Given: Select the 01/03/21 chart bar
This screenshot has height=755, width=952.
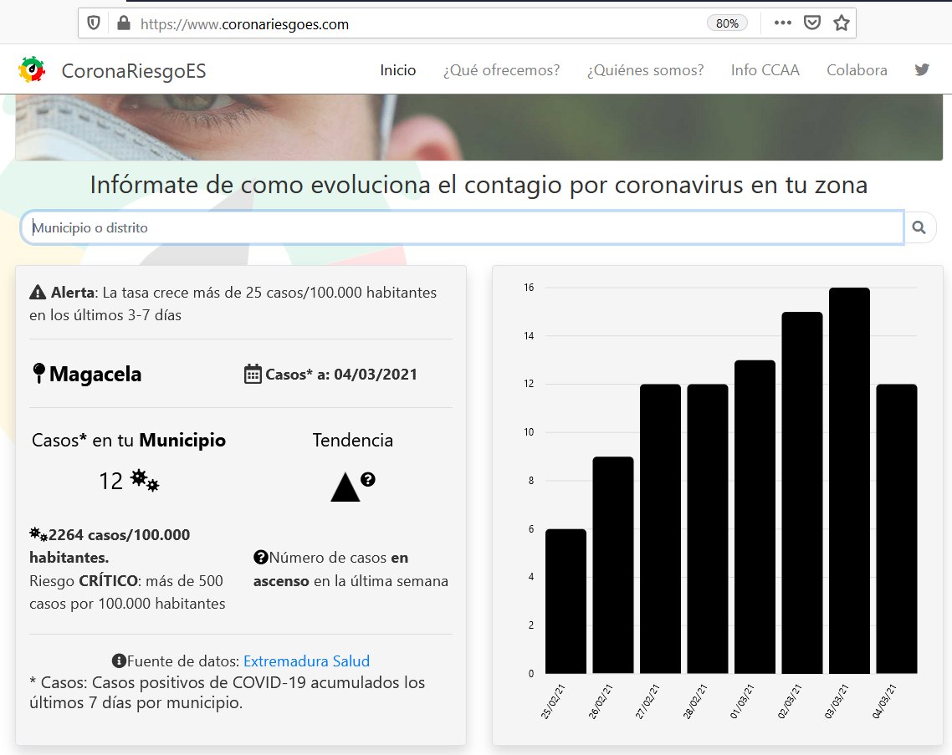Looking at the screenshot, I should (x=755, y=517).
